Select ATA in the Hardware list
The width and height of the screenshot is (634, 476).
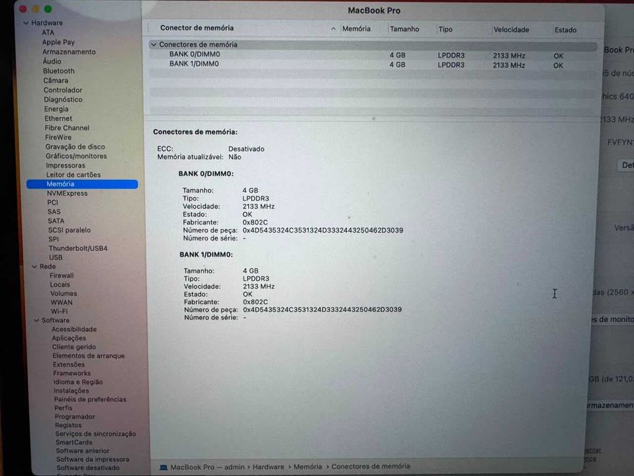pyautogui.click(x=48, y=33)
